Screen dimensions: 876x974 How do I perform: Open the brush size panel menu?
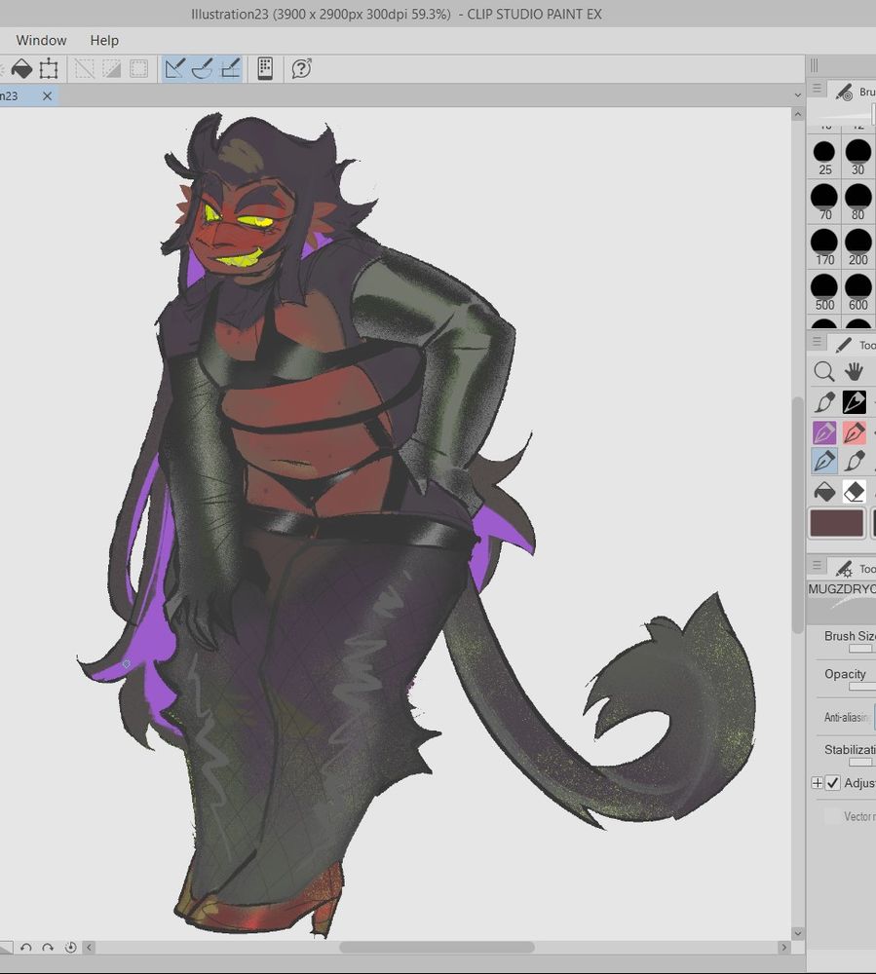tap(818, 90)
